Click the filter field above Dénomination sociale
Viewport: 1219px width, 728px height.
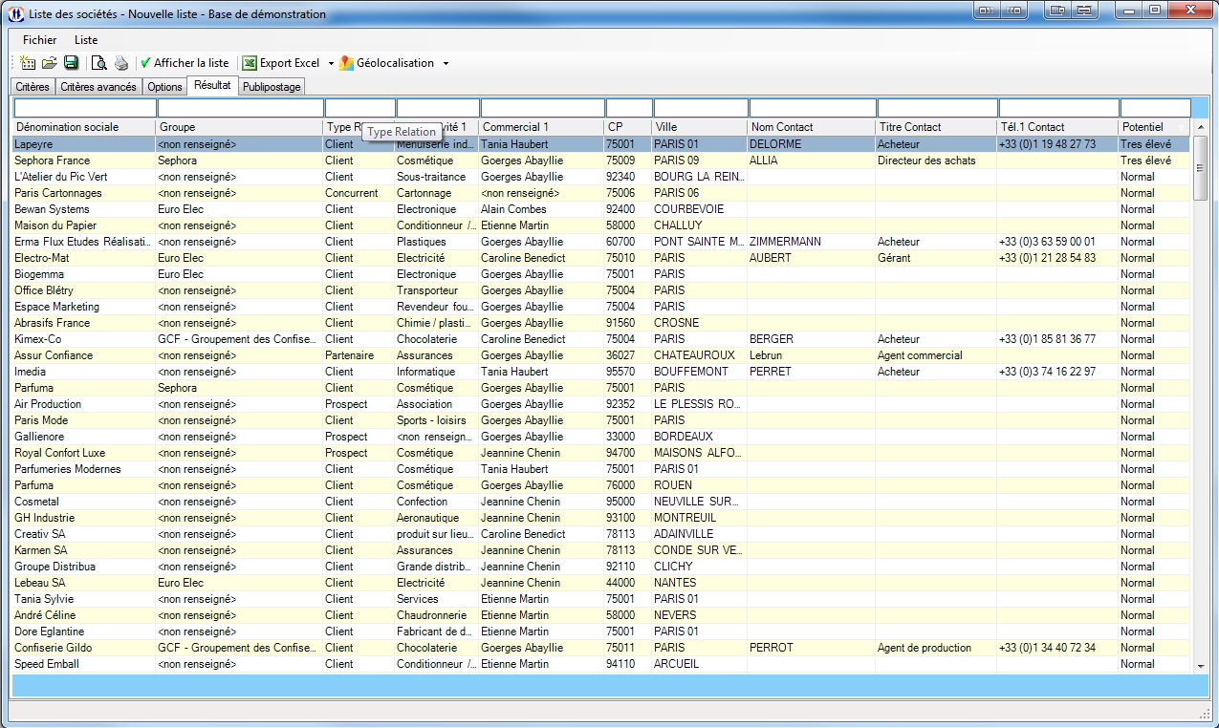click(84, 108)
